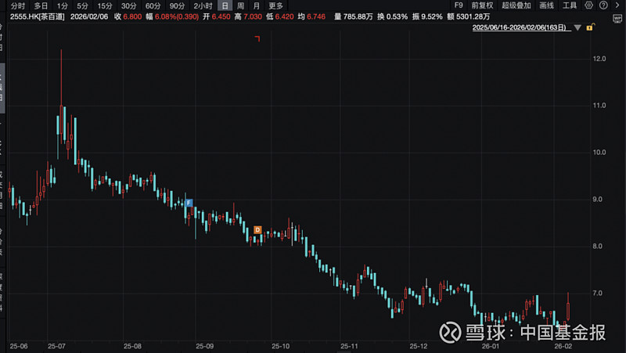This screenshot has width=626, height=353.
Task: Click the amplitude value 9.52%
Action: (432, 16)
